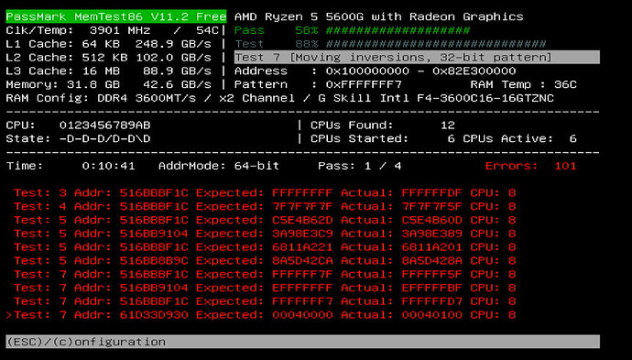Click the RAM Config DDR4 3600MT/s line

click(279, 98)
